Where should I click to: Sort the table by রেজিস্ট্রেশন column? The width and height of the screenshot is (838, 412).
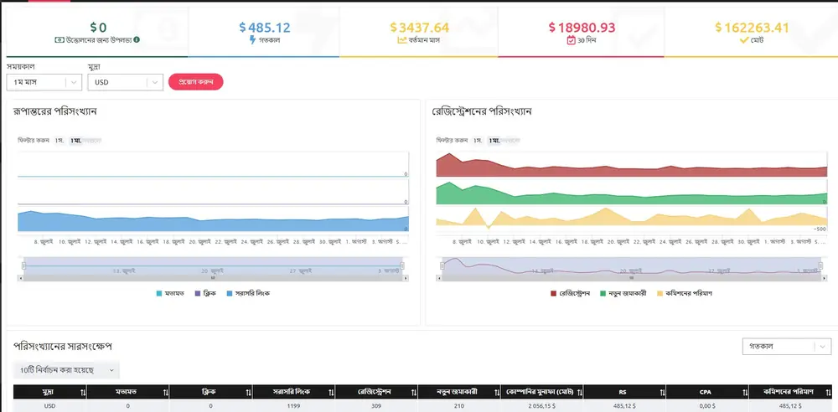click(414, 392)
